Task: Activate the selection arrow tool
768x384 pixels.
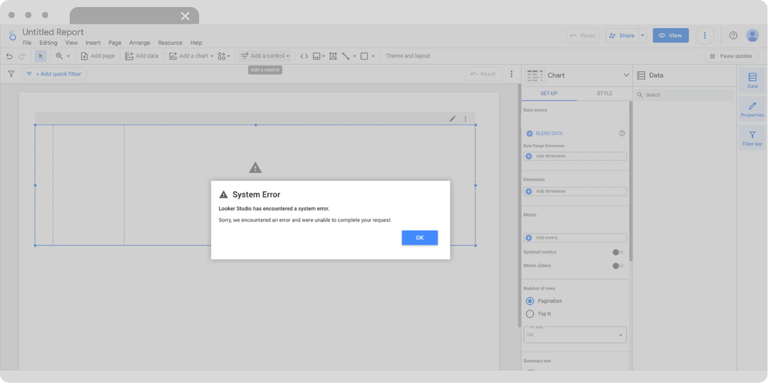Action: (x=40, y=56)
